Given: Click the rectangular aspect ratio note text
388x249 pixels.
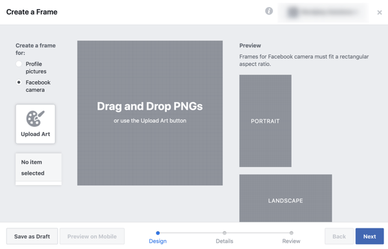Looking at the screenshot, I should tap(304, 60).
